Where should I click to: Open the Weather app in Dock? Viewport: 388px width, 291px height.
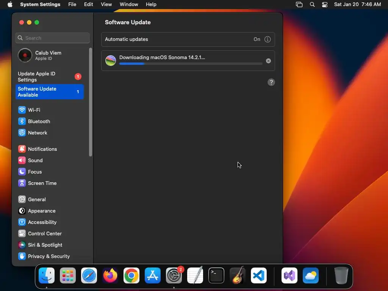pos(311,275)
